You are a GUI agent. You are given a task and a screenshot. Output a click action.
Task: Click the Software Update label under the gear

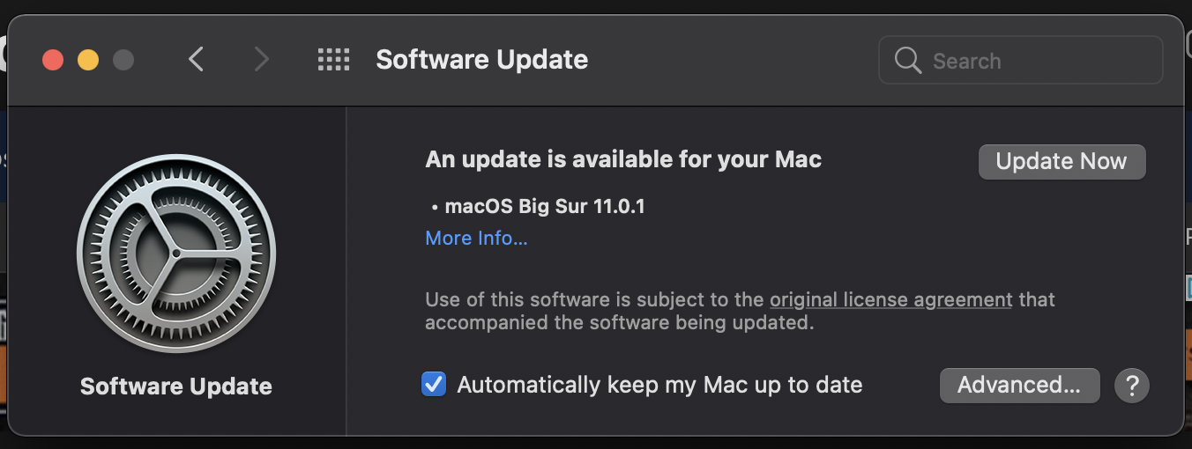tap(176, 386)
